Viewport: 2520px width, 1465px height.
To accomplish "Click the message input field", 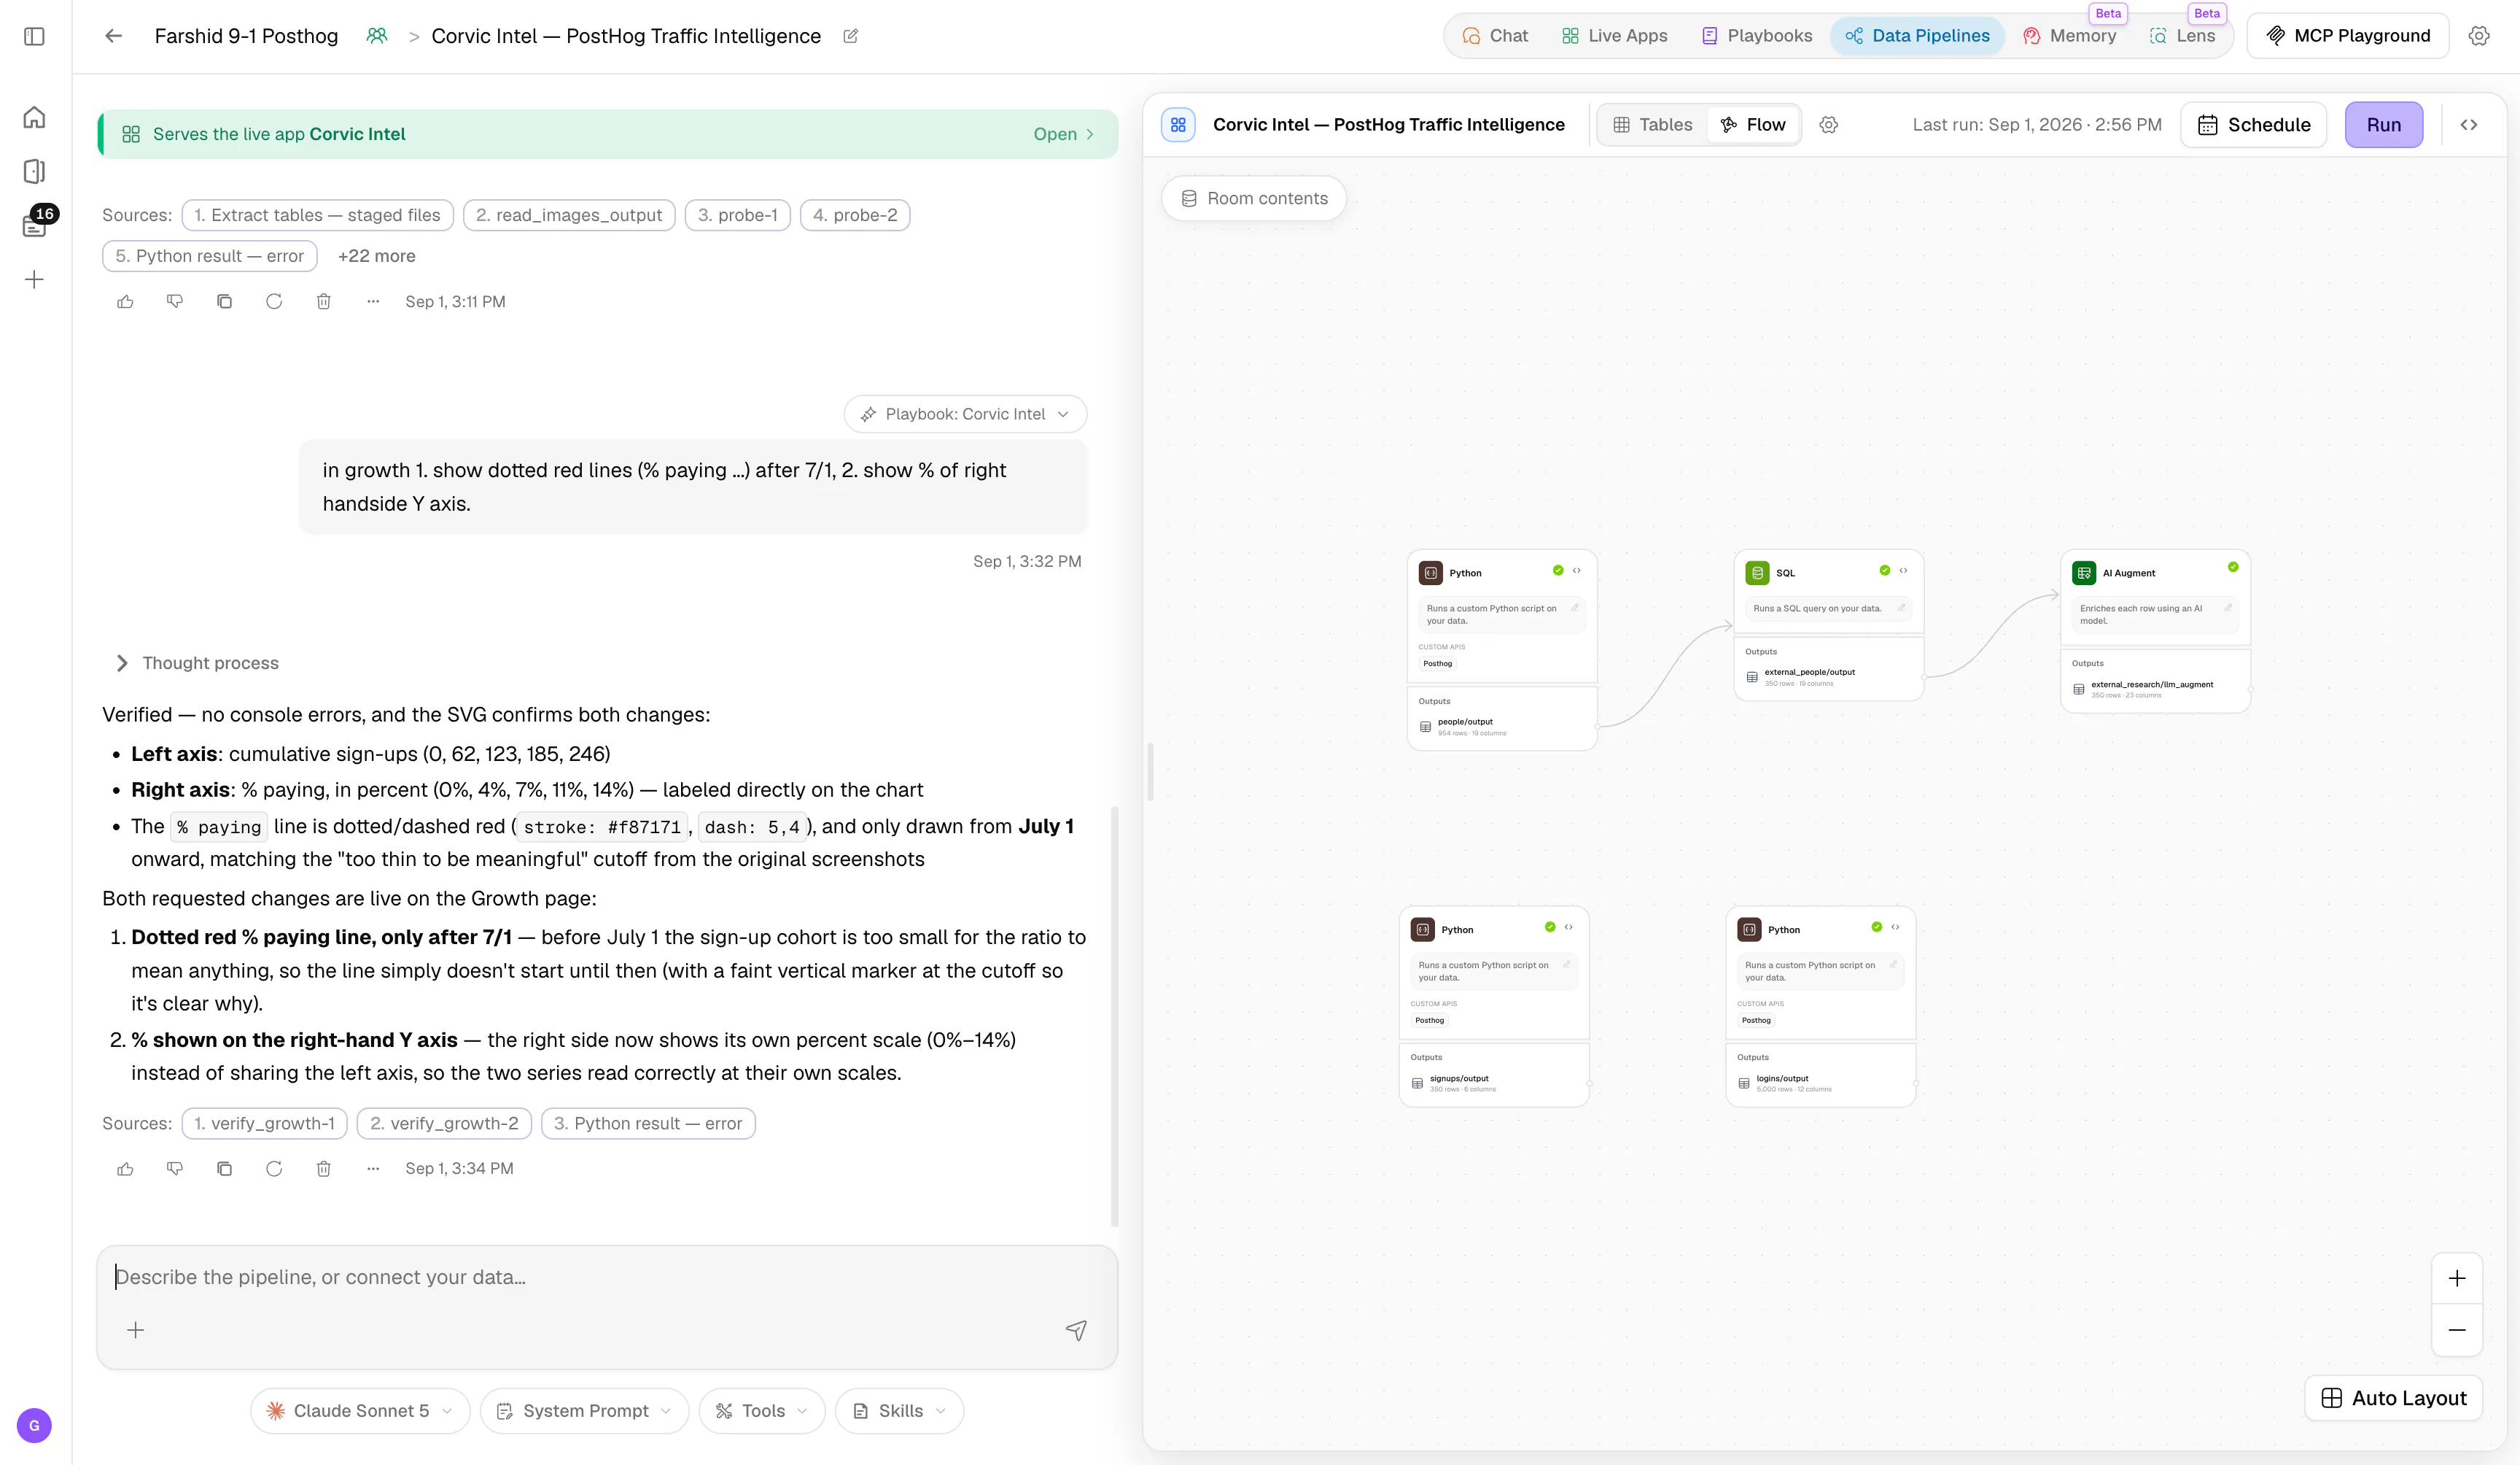I will click(607, 1278).
